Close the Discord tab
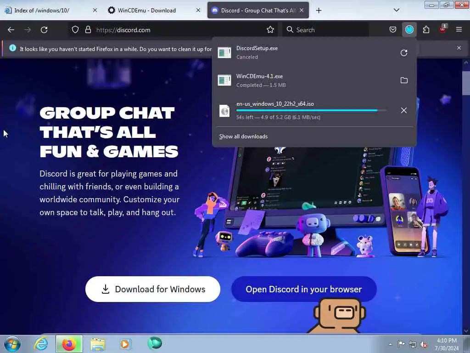The width and height of the screenshot is (470, 353). pyautogui.click(x=302, y=10)
